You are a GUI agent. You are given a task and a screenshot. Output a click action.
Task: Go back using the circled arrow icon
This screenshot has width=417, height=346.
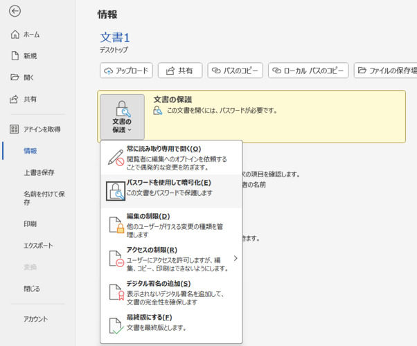coord(15,11)
